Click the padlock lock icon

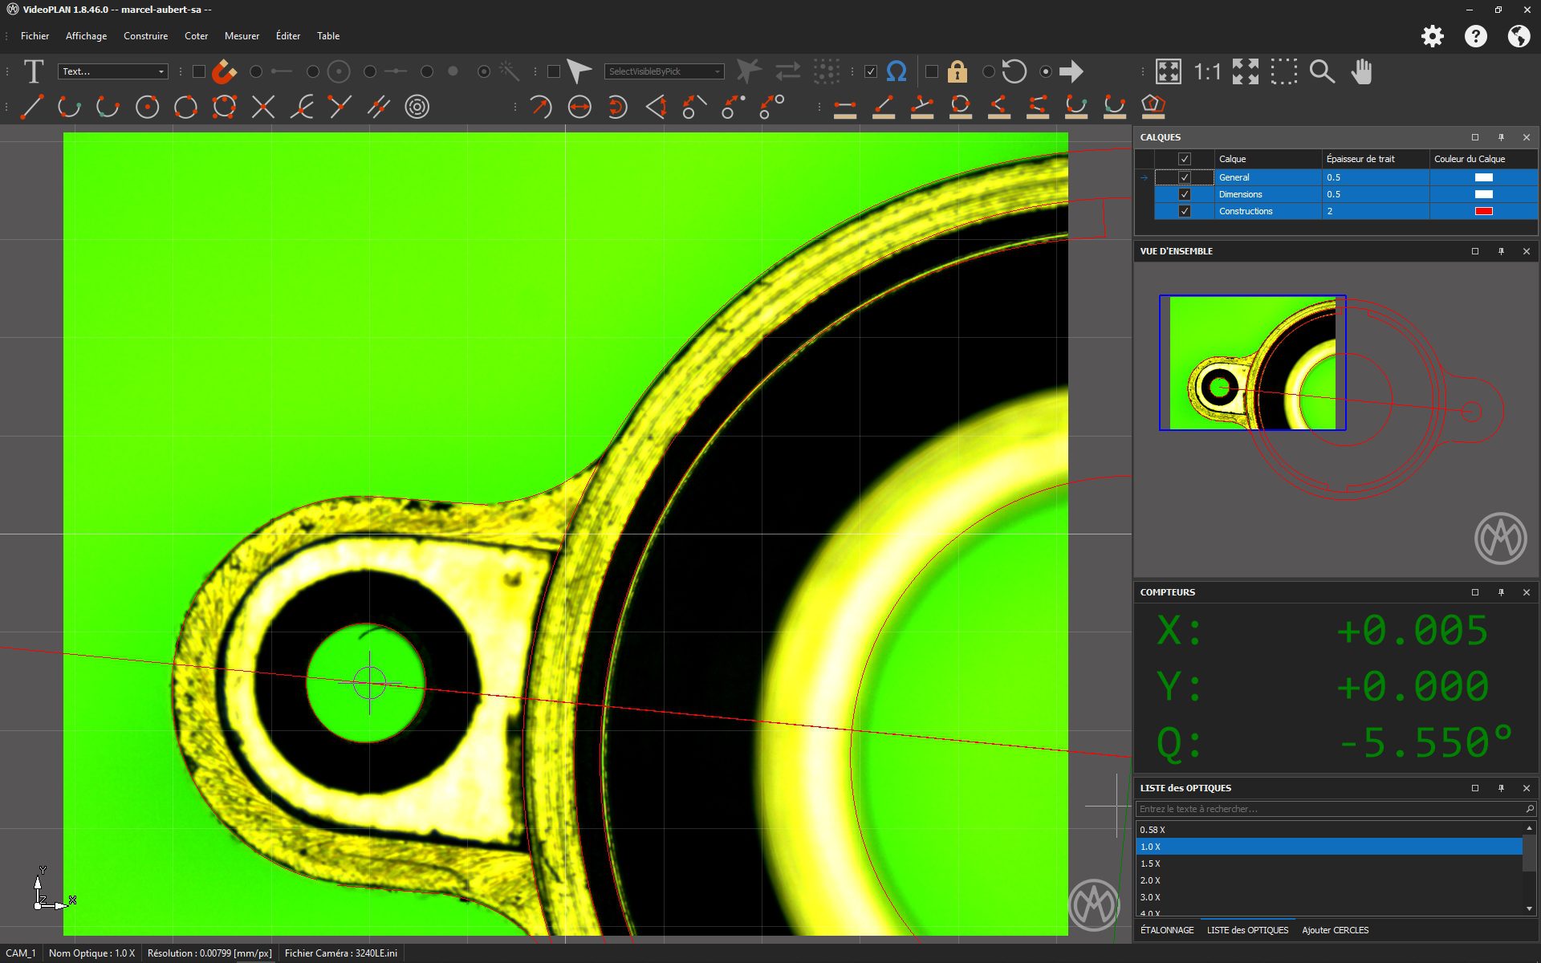click(x=957, y=71)
